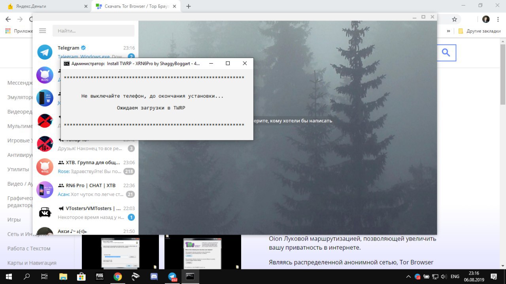
Task: Open Task View from taskbar
Action: click(x=45, y=276)
